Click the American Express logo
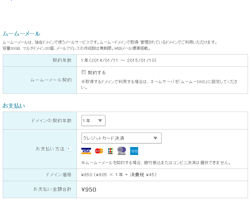 134,151
